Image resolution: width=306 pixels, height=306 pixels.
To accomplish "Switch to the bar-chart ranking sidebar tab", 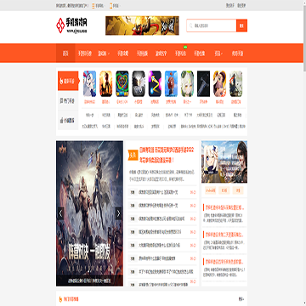I will point(68,121).
